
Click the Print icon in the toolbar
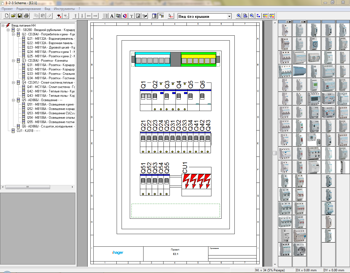(26, 16)
